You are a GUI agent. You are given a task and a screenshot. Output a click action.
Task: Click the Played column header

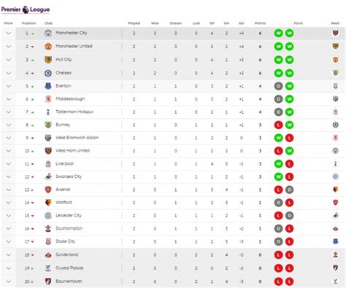point(134,23)
